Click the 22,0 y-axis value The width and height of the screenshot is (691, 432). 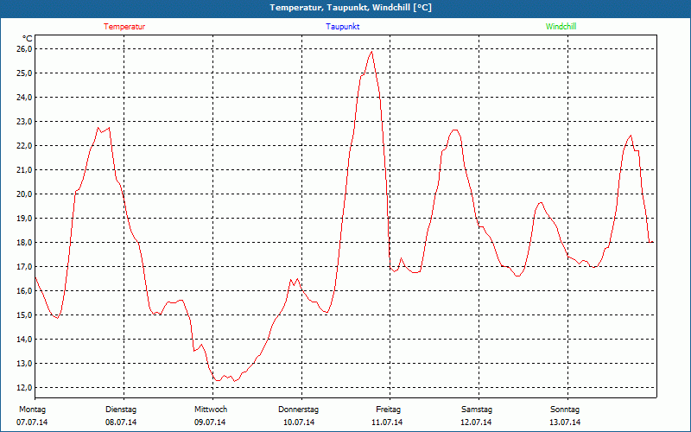point(25,146)
